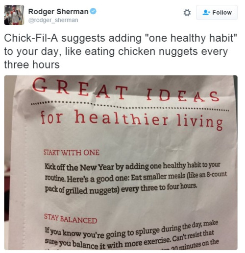Click the 'STAY BALANCED' heading in photo
The width and height of the screenshot is (245, 253).
71,219
